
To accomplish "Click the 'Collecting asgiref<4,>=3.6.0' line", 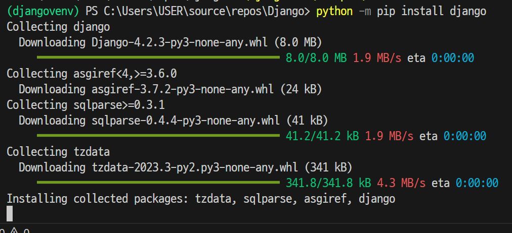I will [92, 74].
